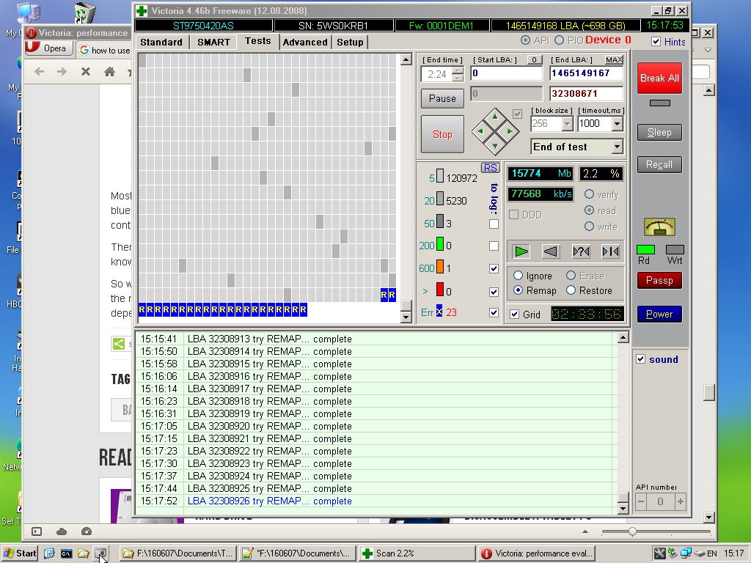Image resolution: width=751 pixels, height=563 pixels.
Task: Click the End time spinner arrows
Action: [458, 74]
